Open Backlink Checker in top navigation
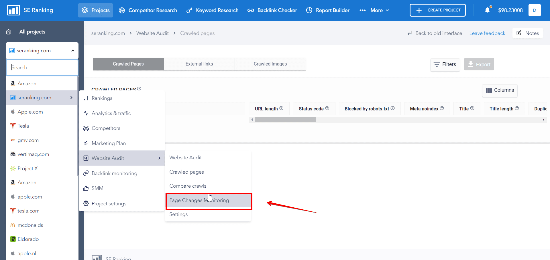 pyautogui.click(x=272, y=10)
